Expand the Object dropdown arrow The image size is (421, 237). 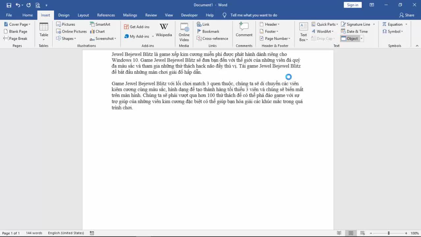[x=361, y=39]
